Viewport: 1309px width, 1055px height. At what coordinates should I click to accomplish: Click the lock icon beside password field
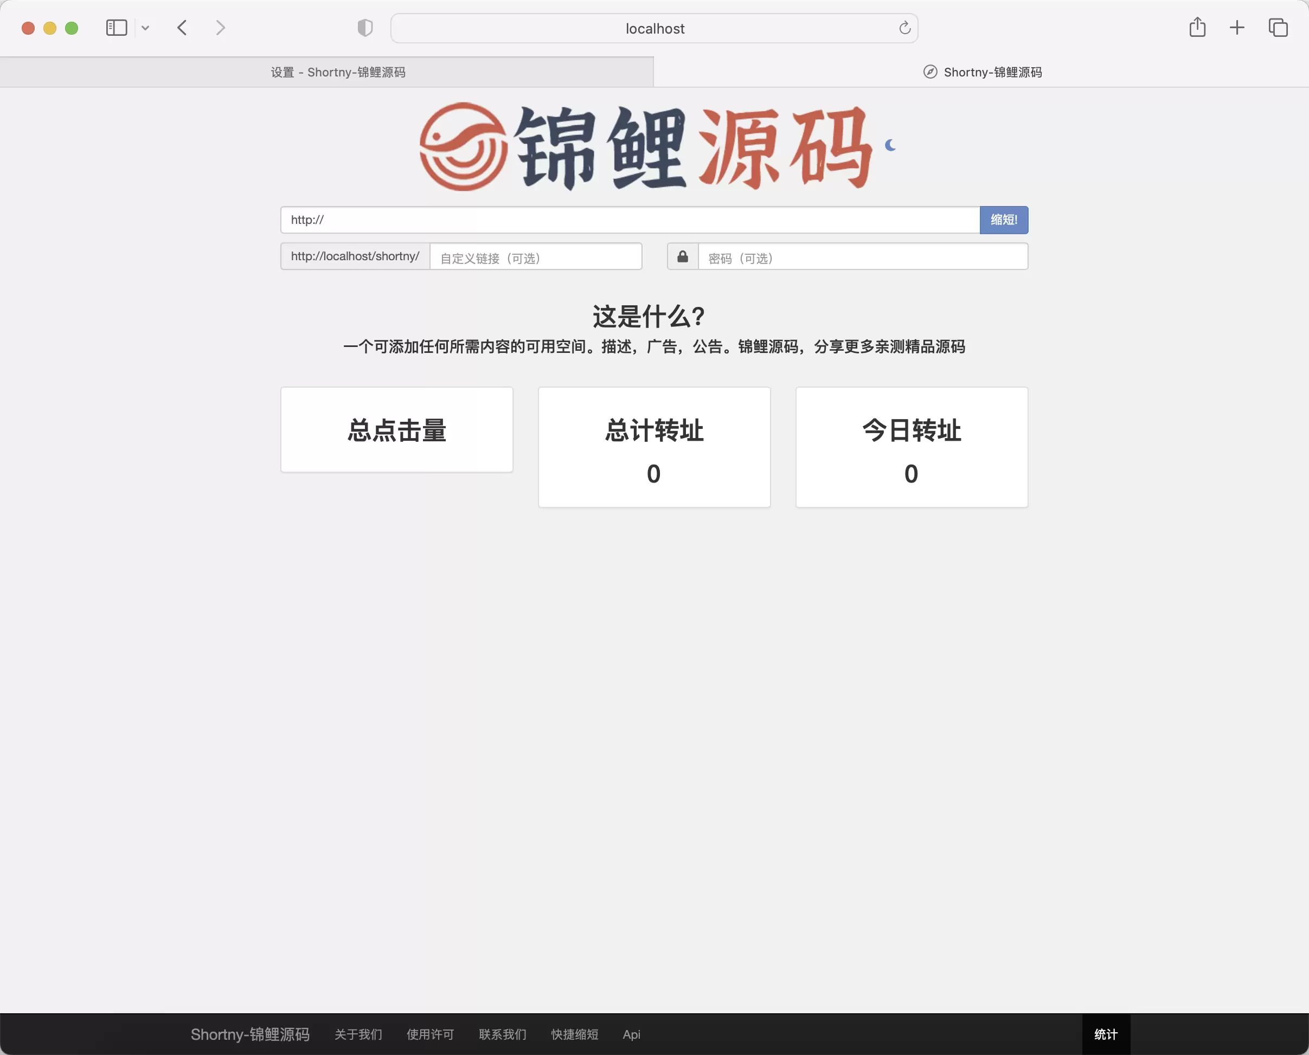point(683,256)
